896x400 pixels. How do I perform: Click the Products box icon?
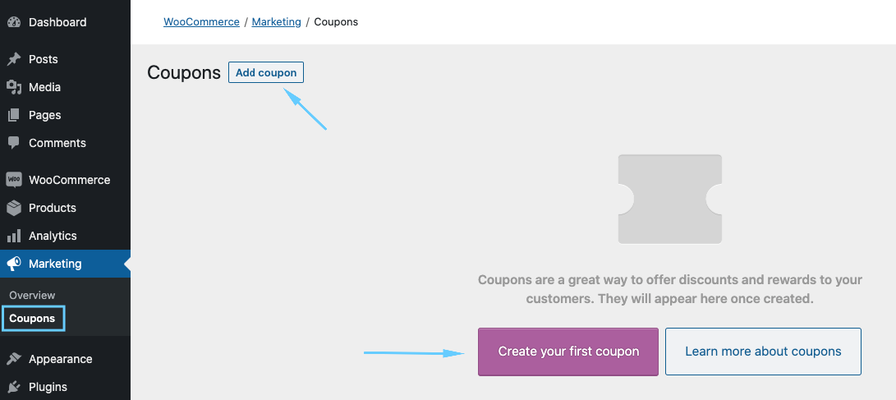14,208
